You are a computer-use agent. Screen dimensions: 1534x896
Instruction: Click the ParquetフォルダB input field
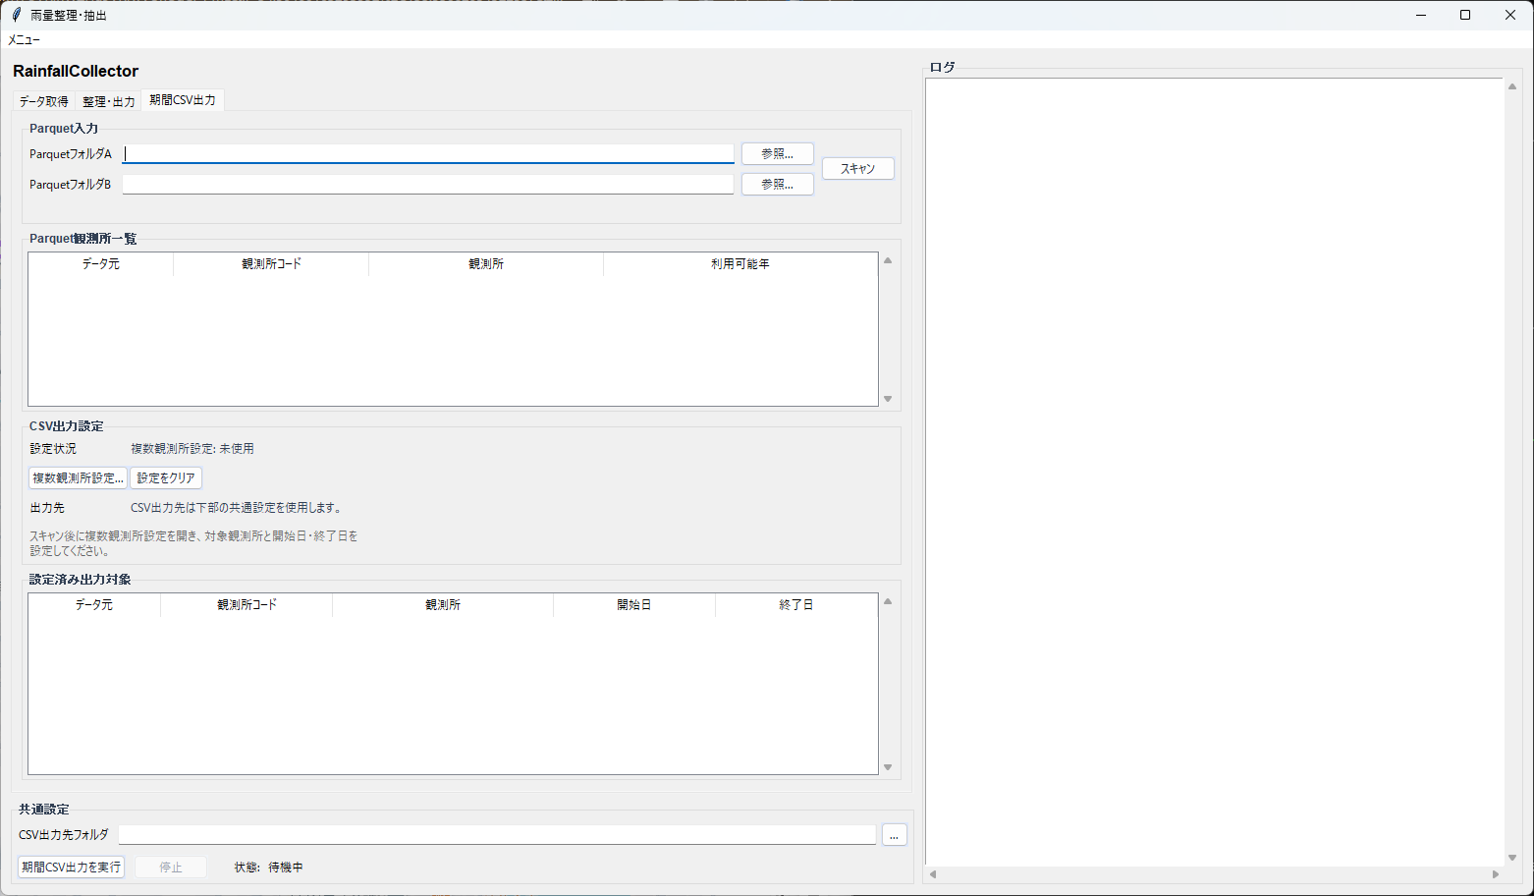(x=428, y=185)
